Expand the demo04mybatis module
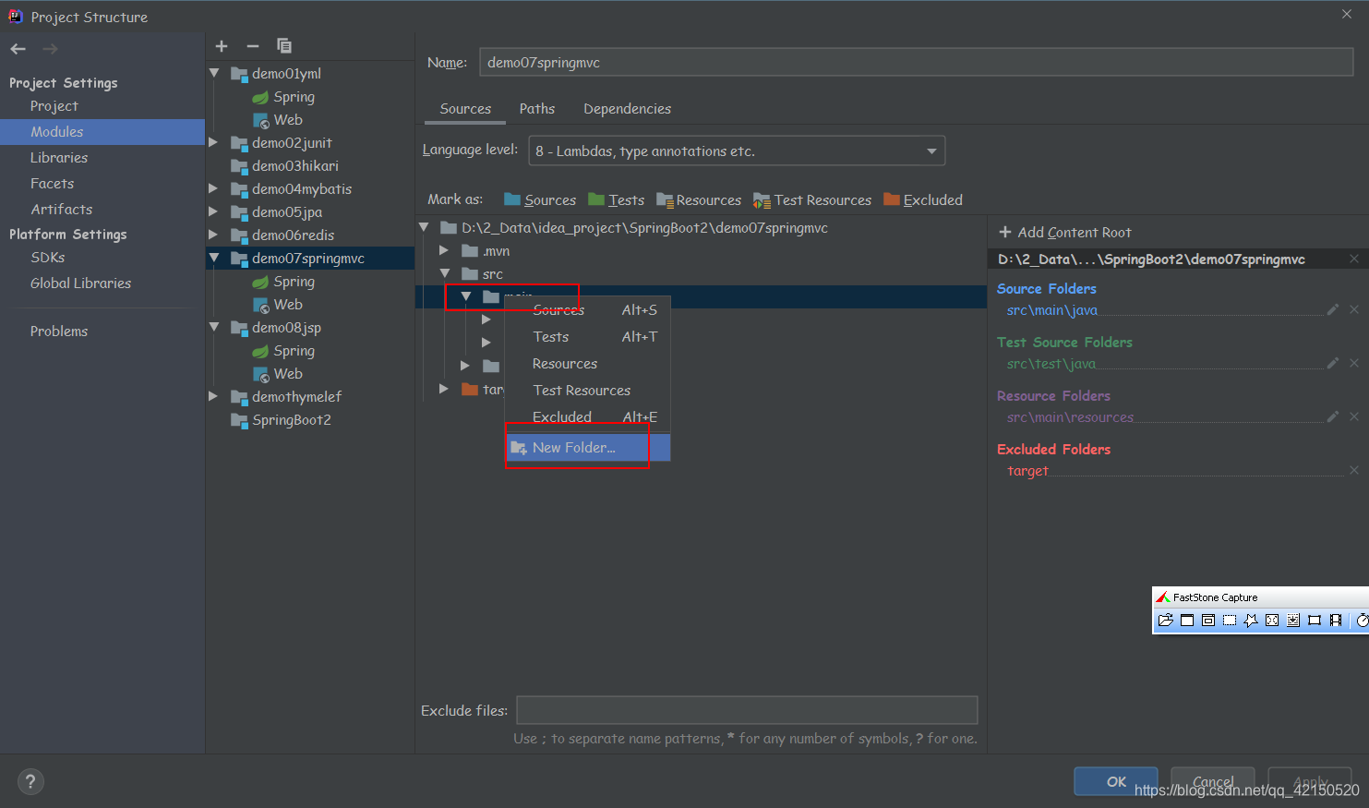 pos(214,189)
